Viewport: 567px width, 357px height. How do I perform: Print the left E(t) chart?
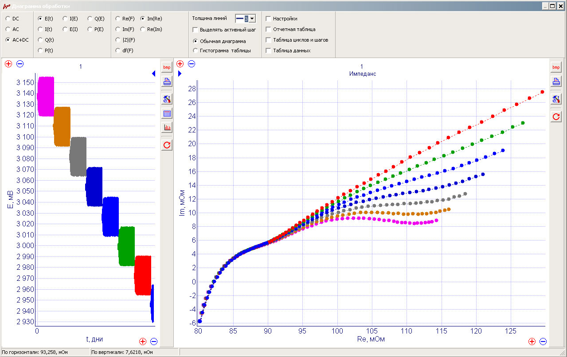coord(167,81)
